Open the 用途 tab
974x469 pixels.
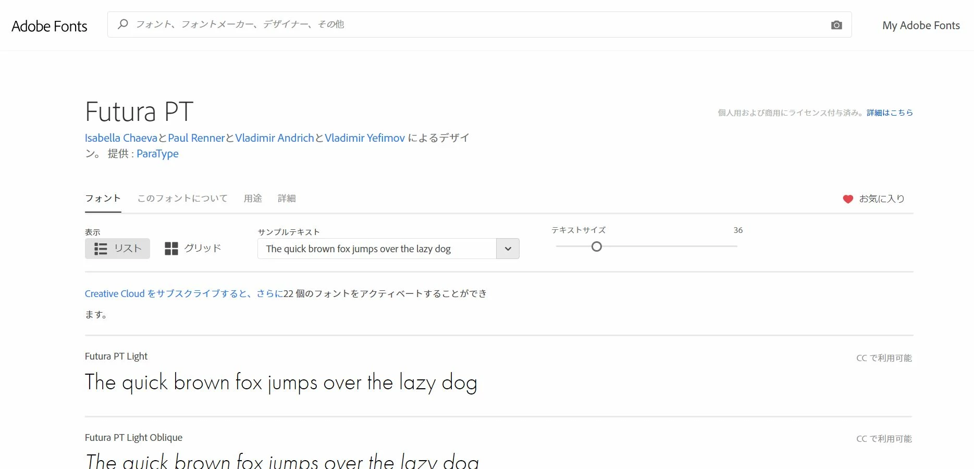click(x=253, y=199)
